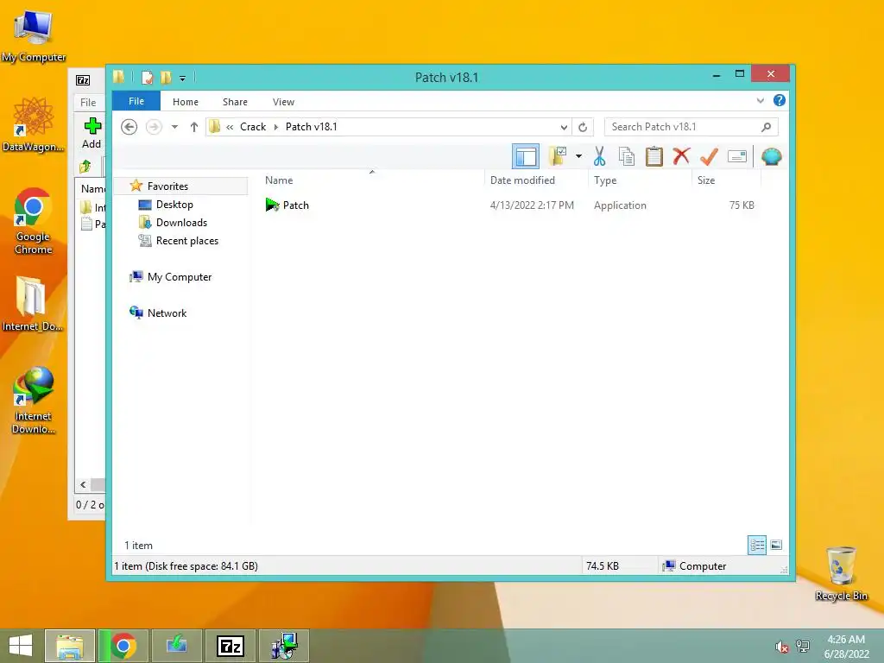The height and width of the screenshot is (663, 884).
Task: Open the recent locations dropdown arrow
Action: [x=174, y=127]
